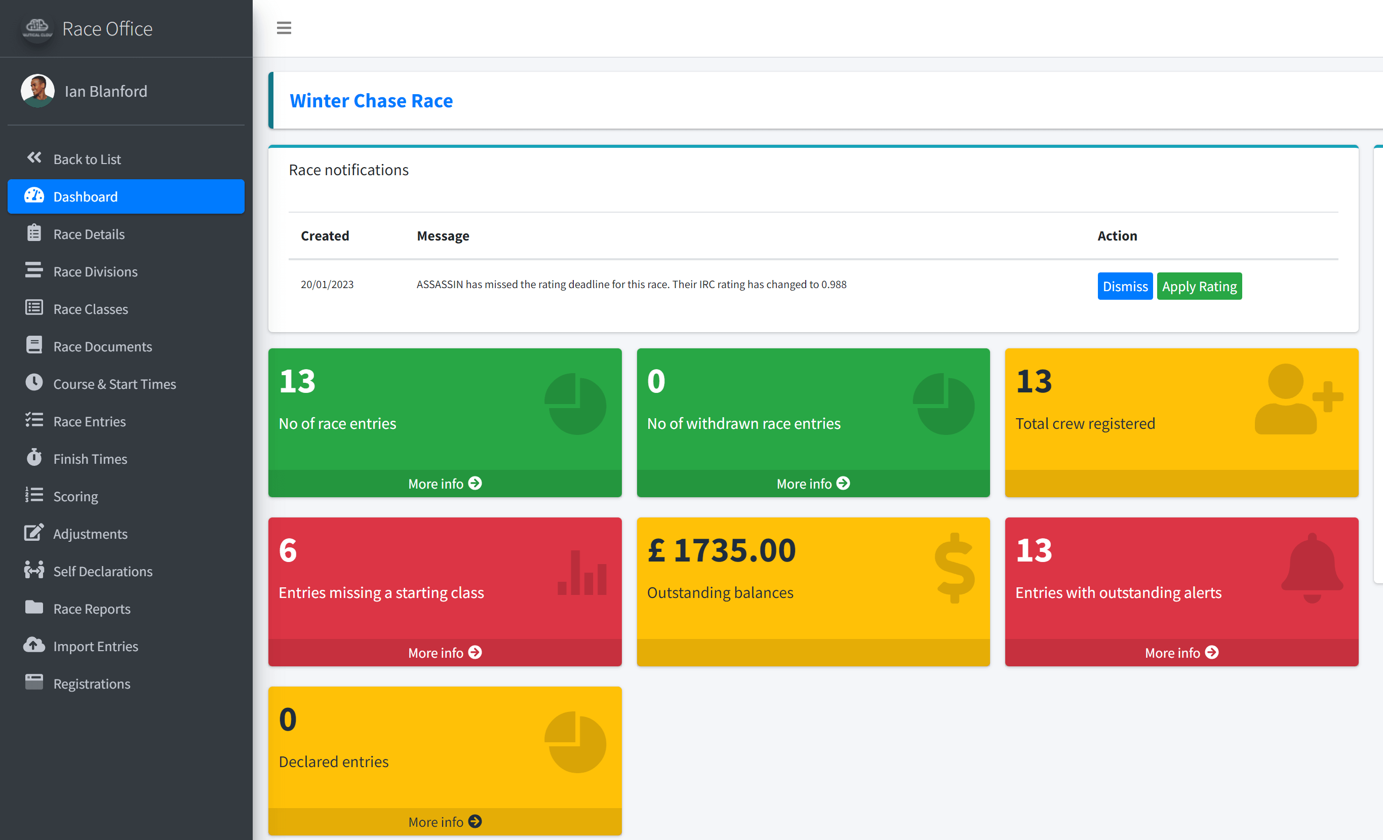Click dollar icon on Outstanding balances card

click(954, 568)
